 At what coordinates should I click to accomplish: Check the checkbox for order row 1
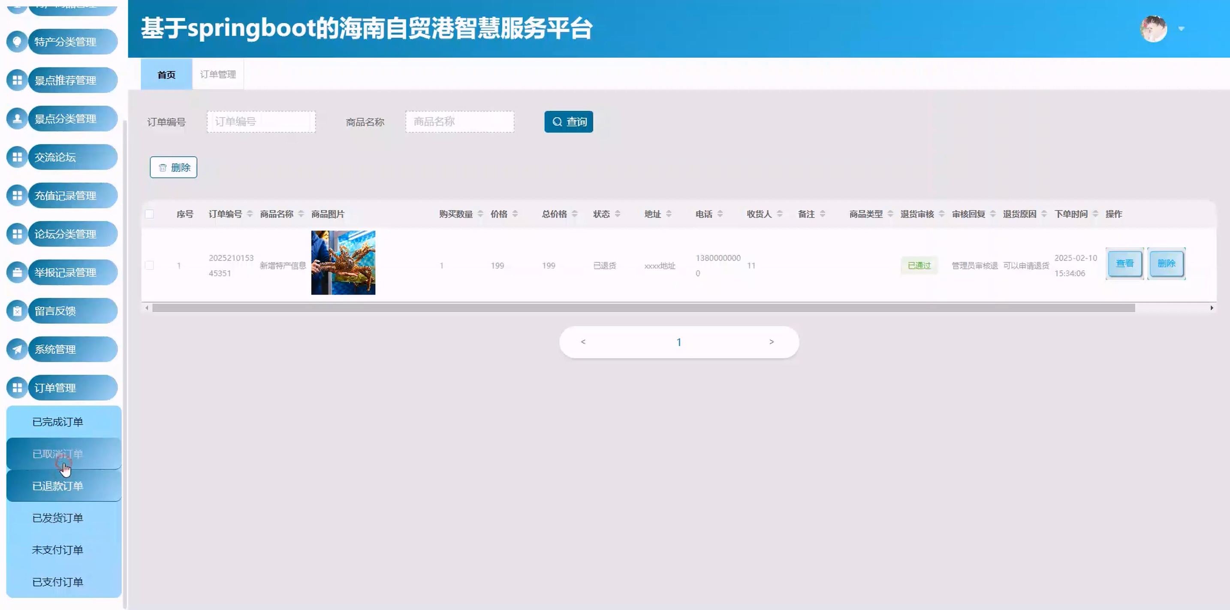[x=149, y=265]
